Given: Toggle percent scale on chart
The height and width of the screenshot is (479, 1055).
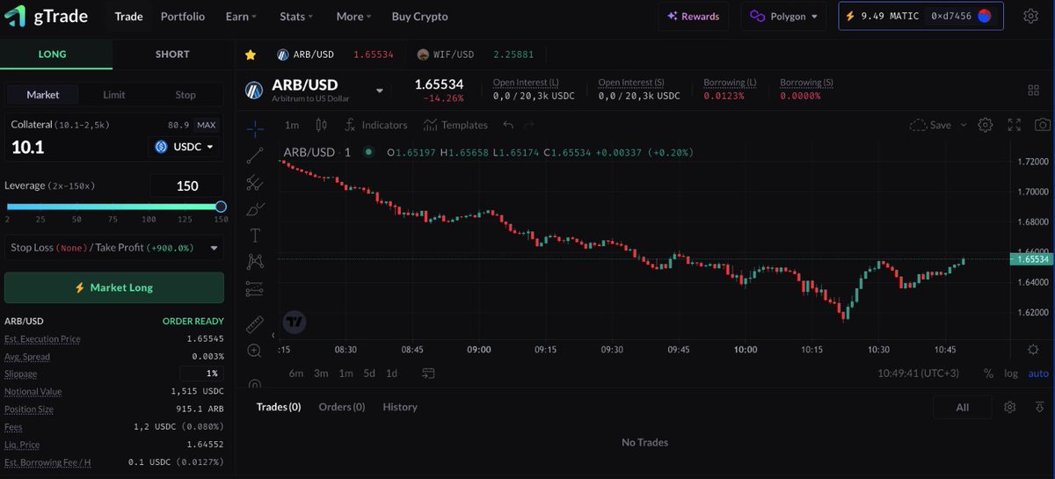Looking at the screenshot, I should [x=988, y=374].
